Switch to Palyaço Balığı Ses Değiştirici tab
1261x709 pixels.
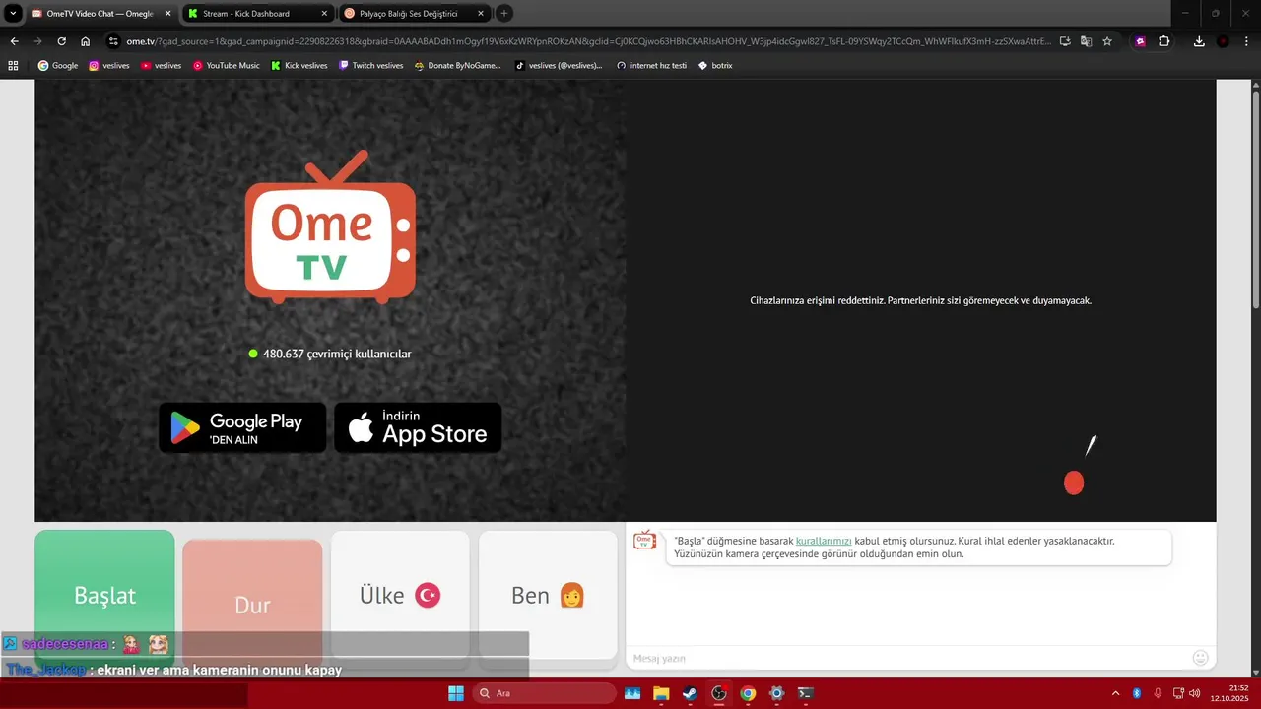point(412,14)
